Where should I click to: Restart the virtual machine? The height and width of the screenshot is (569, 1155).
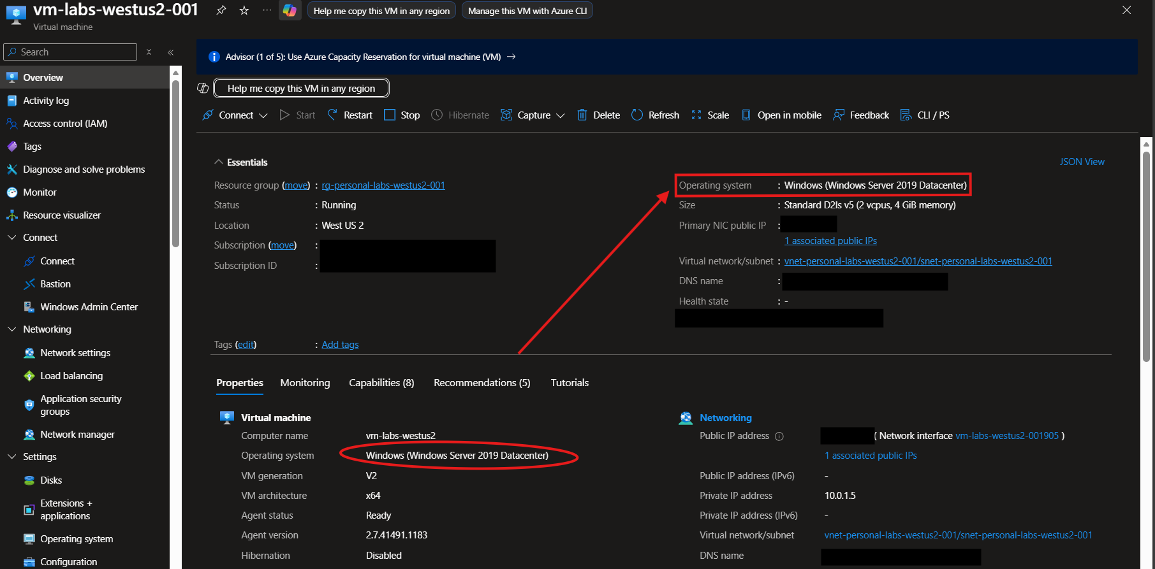click(349, 115)
